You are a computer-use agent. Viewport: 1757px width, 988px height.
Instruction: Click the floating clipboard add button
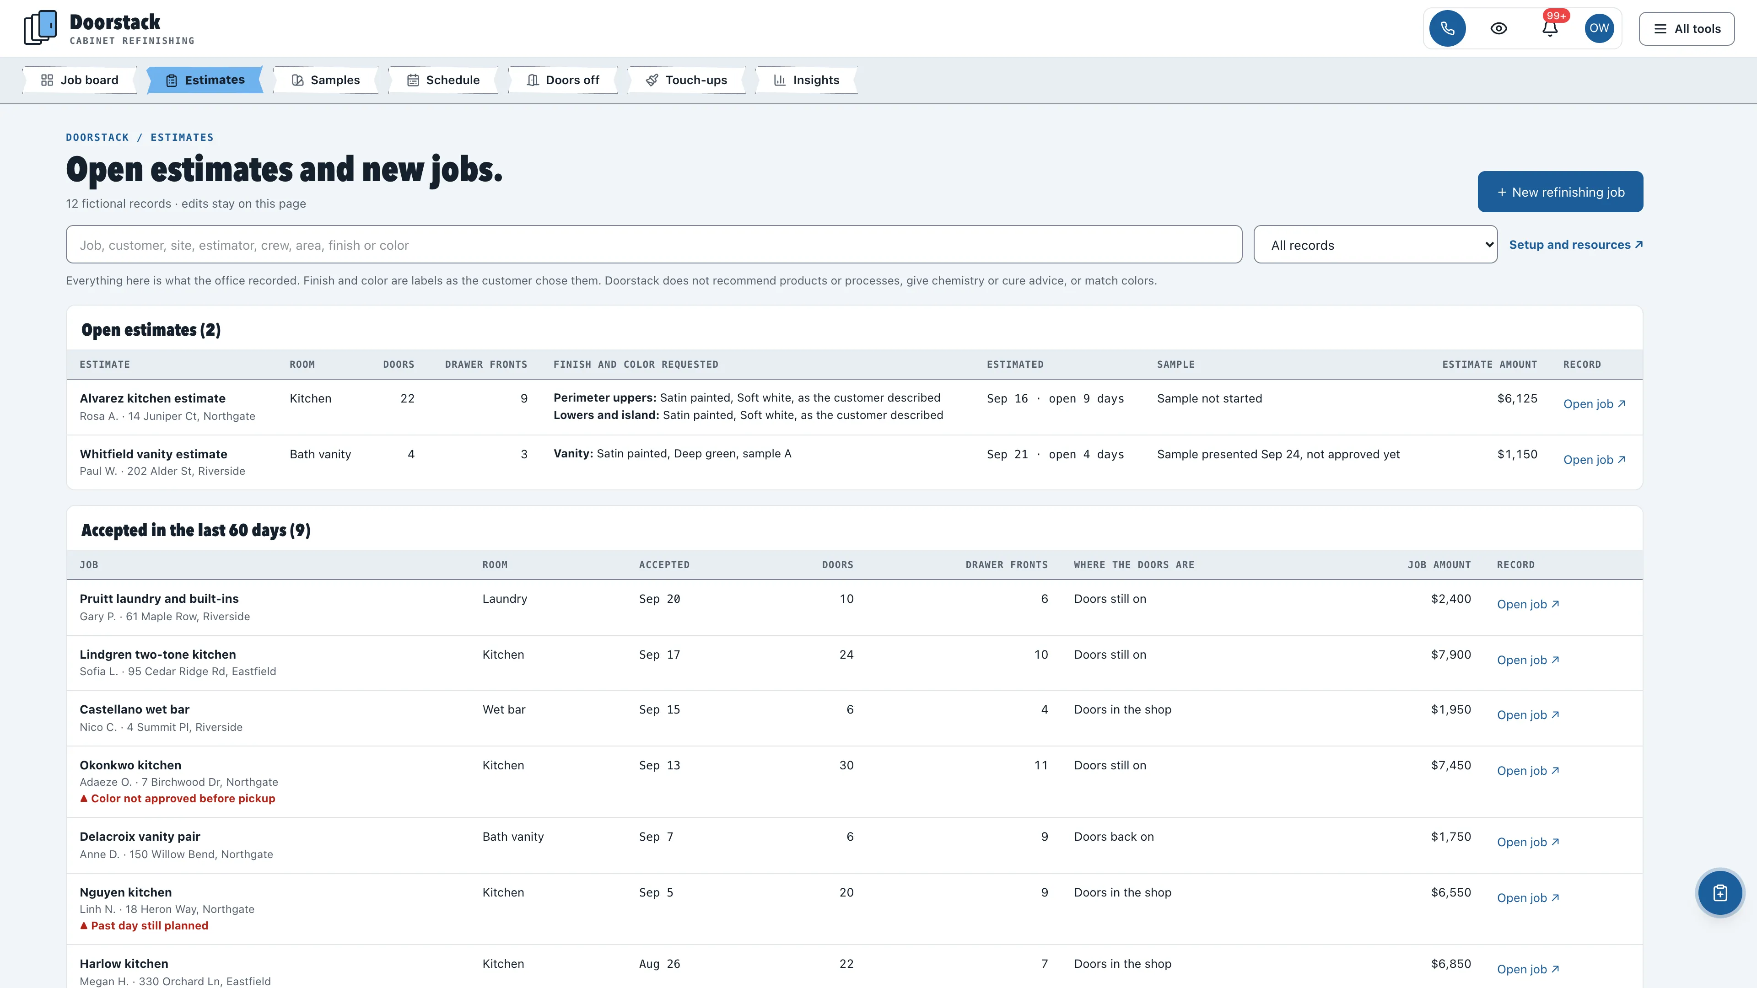click(x=1719, y=892)
